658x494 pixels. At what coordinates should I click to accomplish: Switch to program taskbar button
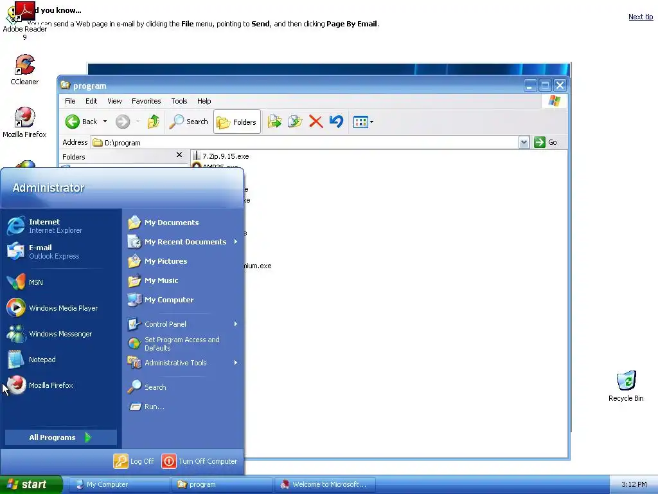[222, 484]
